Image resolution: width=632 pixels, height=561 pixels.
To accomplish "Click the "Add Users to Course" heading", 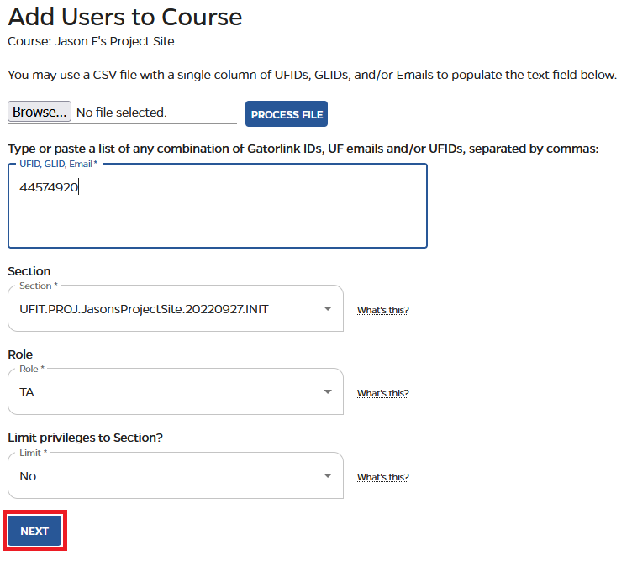I will tap(124, 17).
